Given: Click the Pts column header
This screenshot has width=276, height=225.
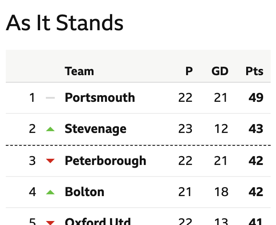Looking at the screenshot, I should (254, 71).
